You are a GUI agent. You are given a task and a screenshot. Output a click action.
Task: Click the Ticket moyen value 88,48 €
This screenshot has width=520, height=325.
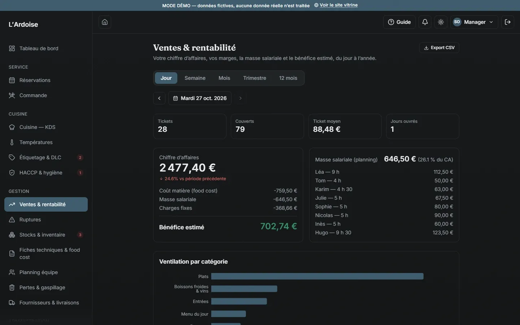[x=327, y=129]
